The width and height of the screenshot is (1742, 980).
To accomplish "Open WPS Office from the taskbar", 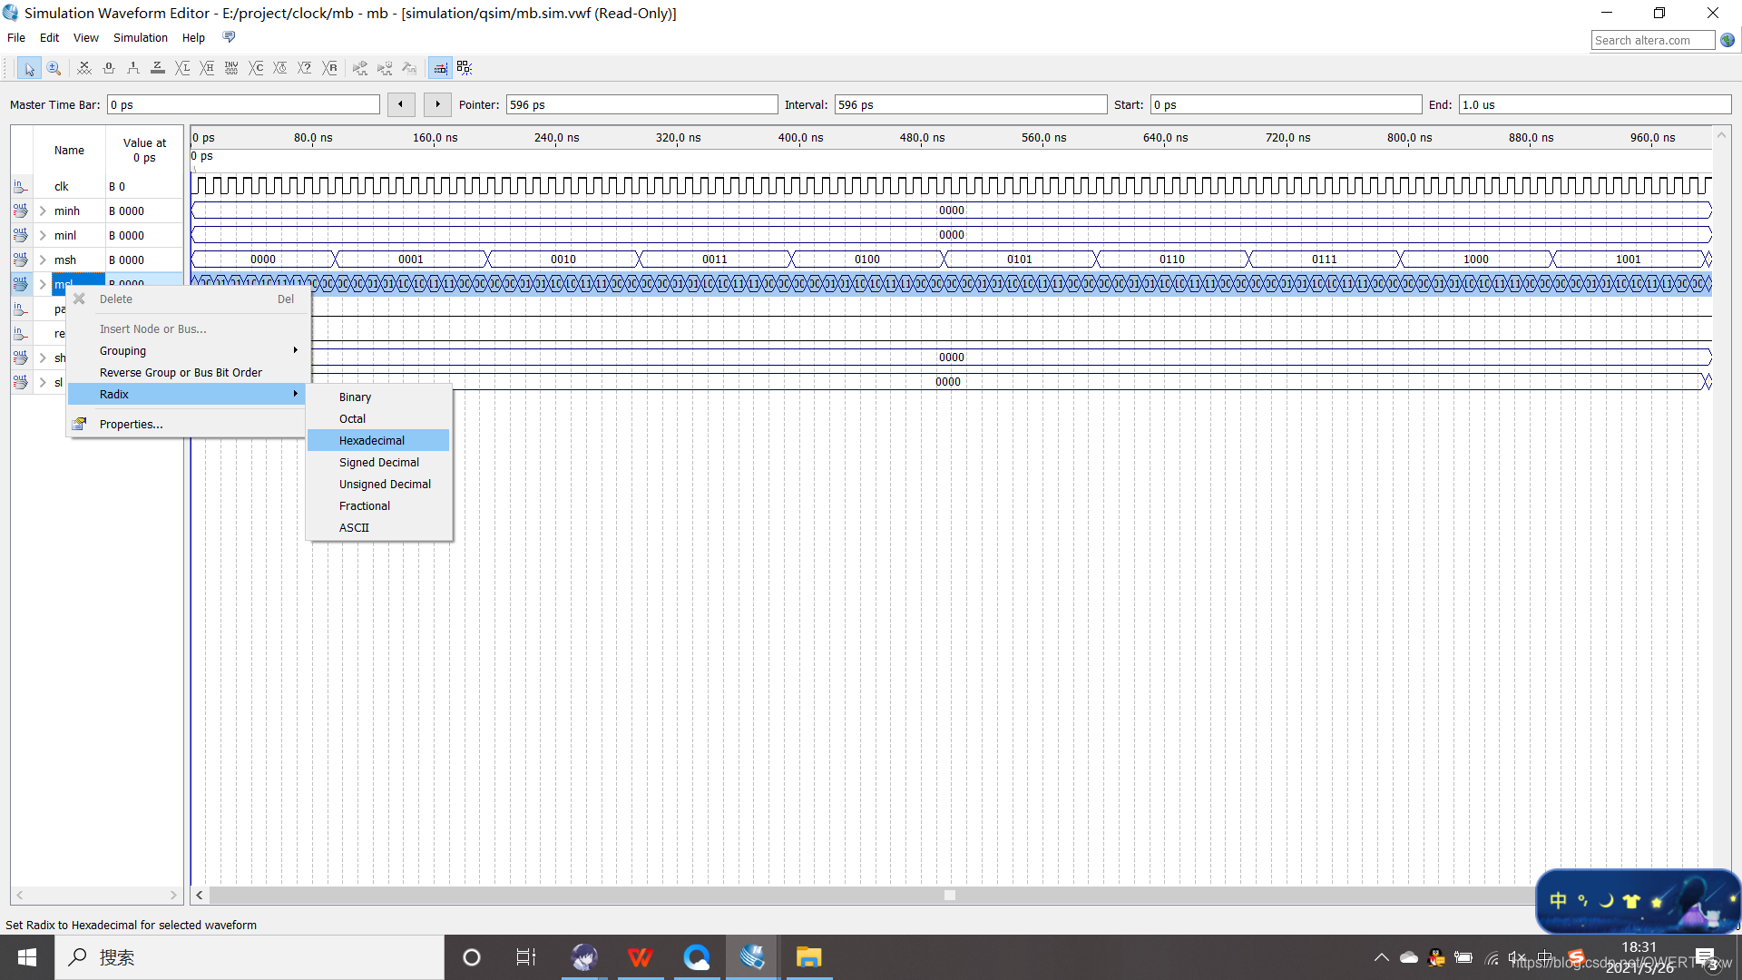I will [641, 957].
